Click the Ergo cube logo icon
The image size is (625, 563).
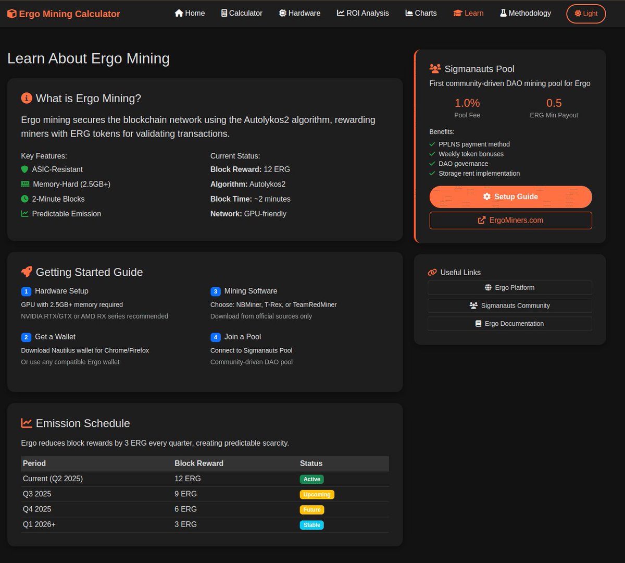click(x=11, y=14)
